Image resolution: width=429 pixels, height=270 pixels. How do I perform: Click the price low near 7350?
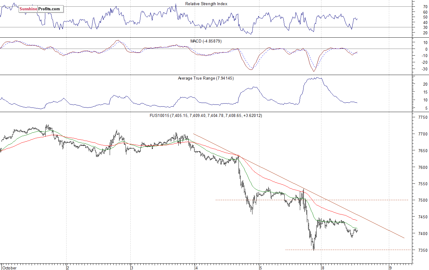coord(314,249)
